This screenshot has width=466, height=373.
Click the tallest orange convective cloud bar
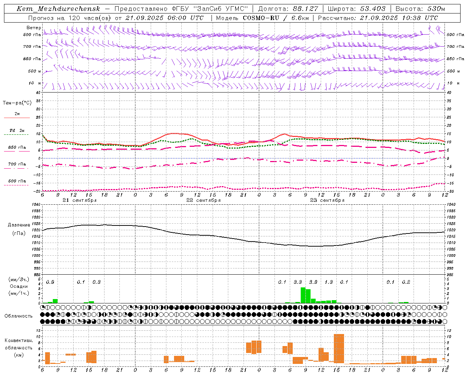339,349
